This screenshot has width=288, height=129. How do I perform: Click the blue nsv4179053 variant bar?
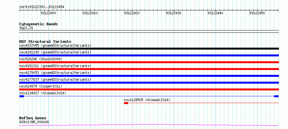[149, 76]
